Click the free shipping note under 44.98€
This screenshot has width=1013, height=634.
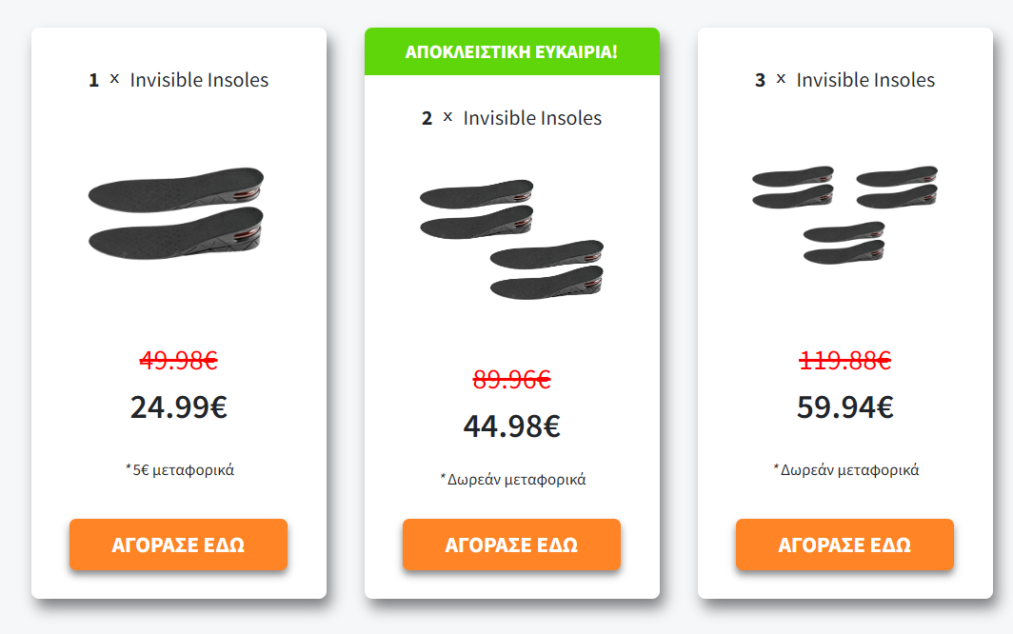click(512, 479)
